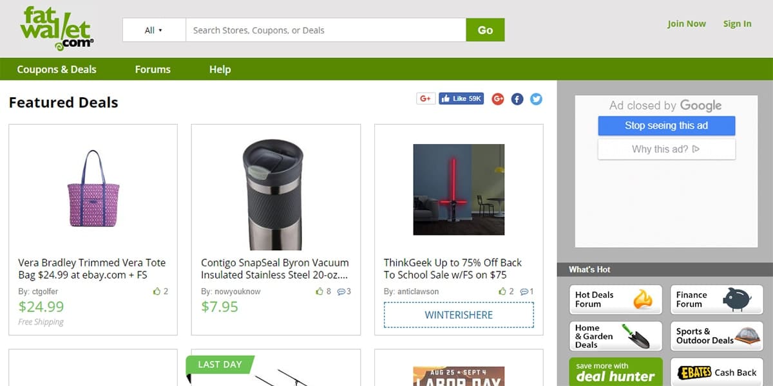Image resolution: width=773 pixels, height=386 pixels.
Task: Open the Facebook round icon
Action: point(517,99)
